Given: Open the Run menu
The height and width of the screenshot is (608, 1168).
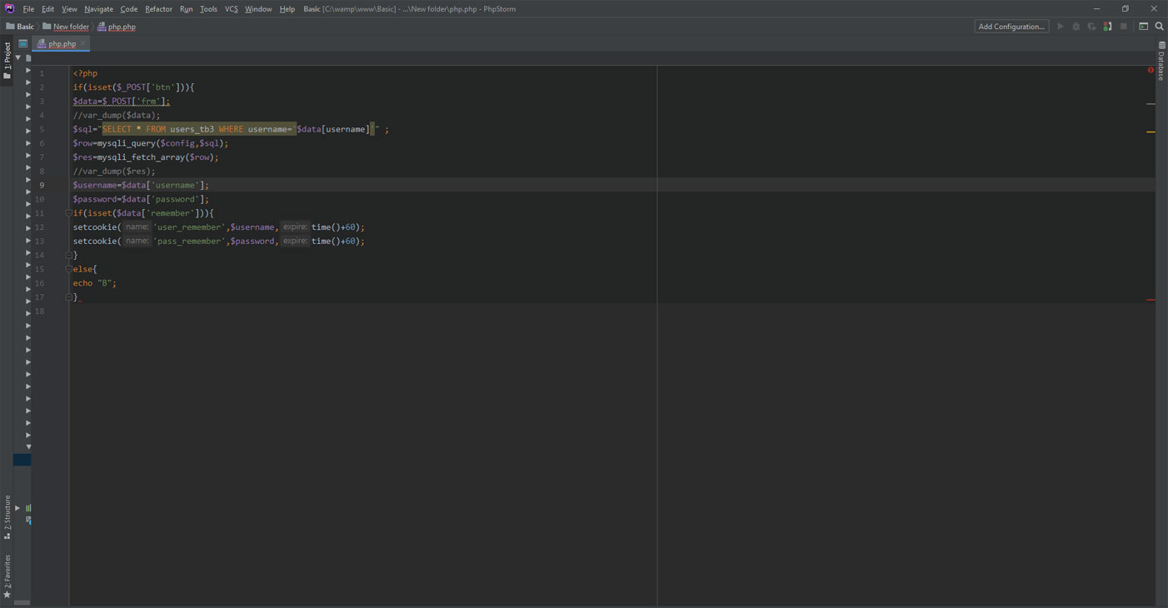Looking at the screenshot, I should coord(186,9).
